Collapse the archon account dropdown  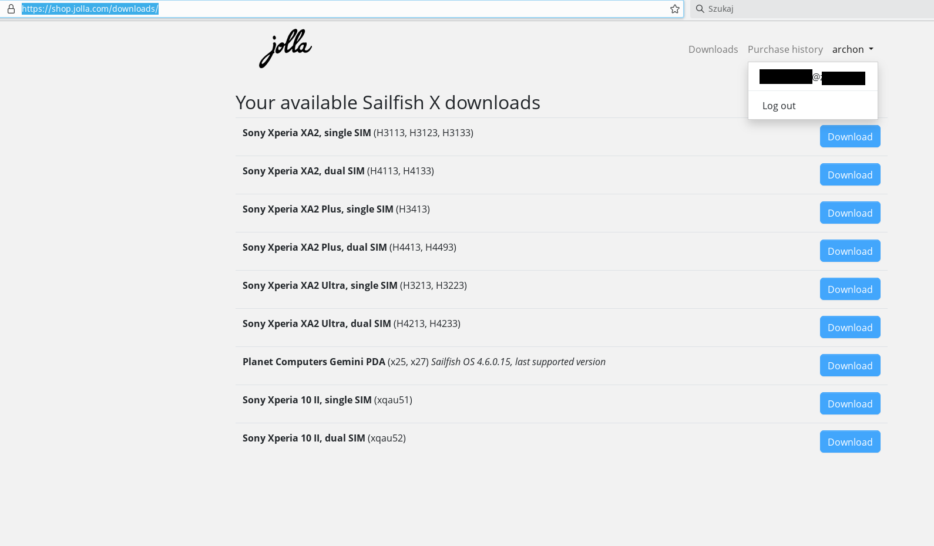(x=852, y=49)
